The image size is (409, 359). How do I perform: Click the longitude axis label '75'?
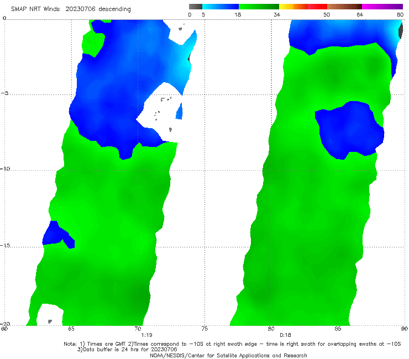point(204,329)
